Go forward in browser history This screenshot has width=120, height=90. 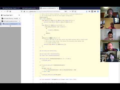click(x=5, y=11)
